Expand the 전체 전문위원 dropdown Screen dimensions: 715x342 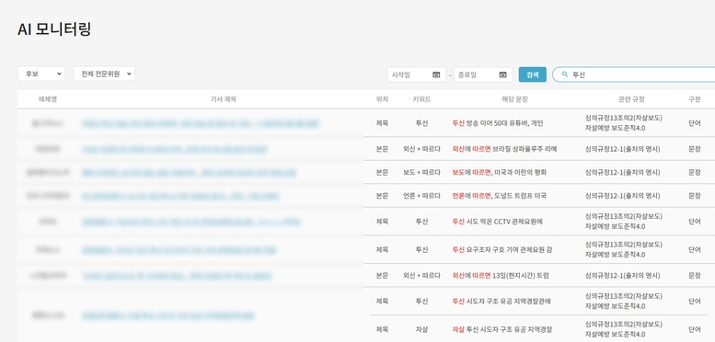(104, 74)
